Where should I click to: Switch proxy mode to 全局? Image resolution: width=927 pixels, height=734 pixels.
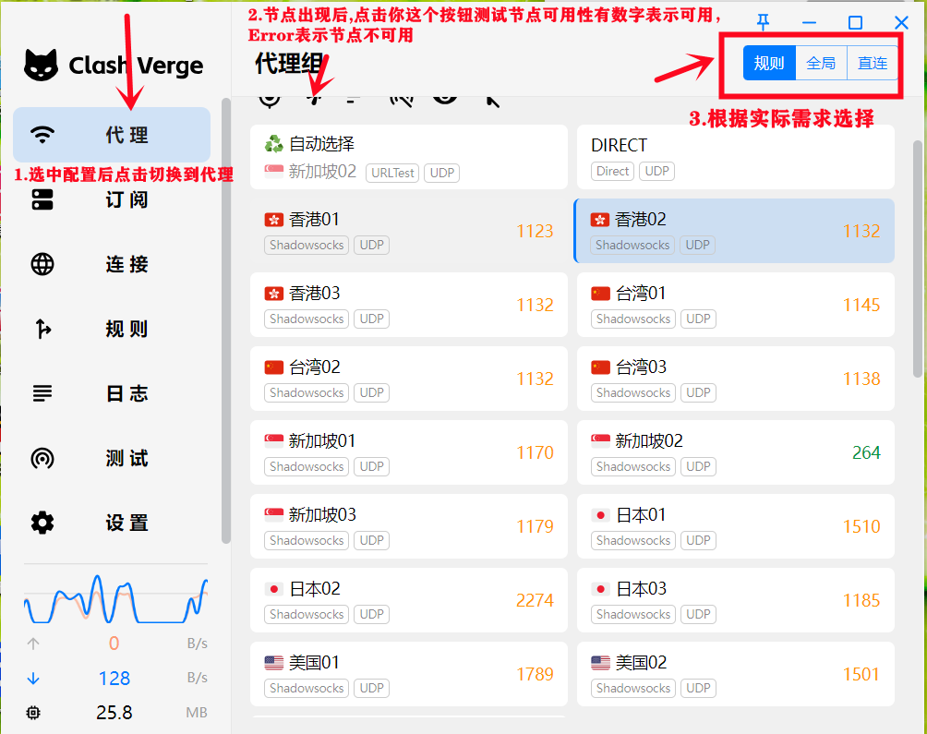click(821, 63)
